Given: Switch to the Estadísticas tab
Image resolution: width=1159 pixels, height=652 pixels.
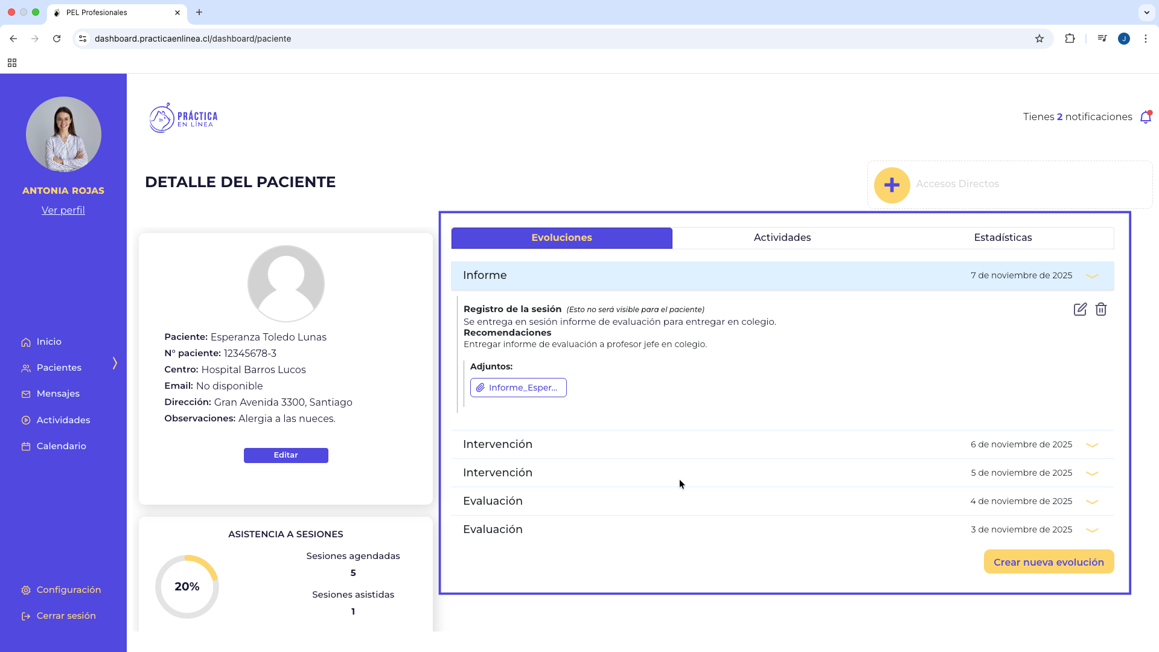Looking at the screenshot, I should [1003, 238].
